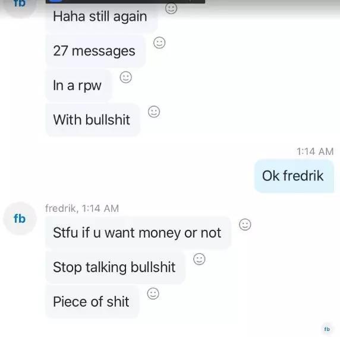React to "Stop talking bullshit" with smiley icon
The height and width of the screenshot is (337, 340).
[199, 259]
